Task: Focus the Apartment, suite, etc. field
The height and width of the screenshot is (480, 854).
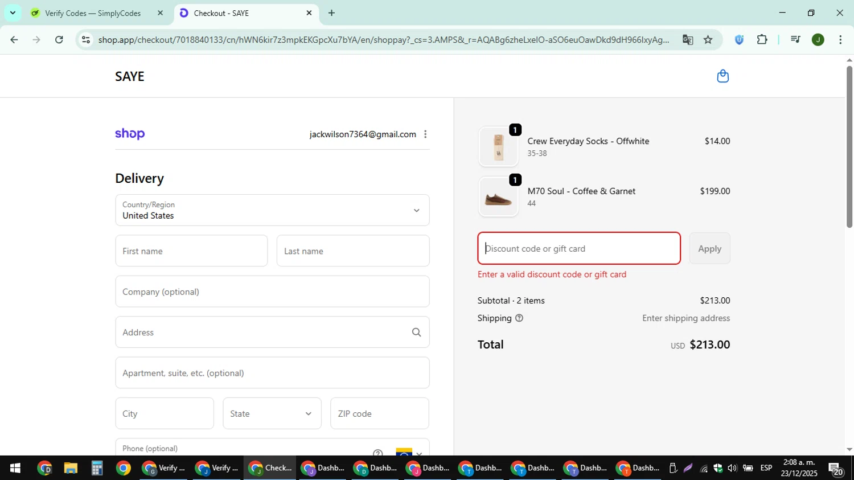Action: pyautogui.click(x=272, y=373)
